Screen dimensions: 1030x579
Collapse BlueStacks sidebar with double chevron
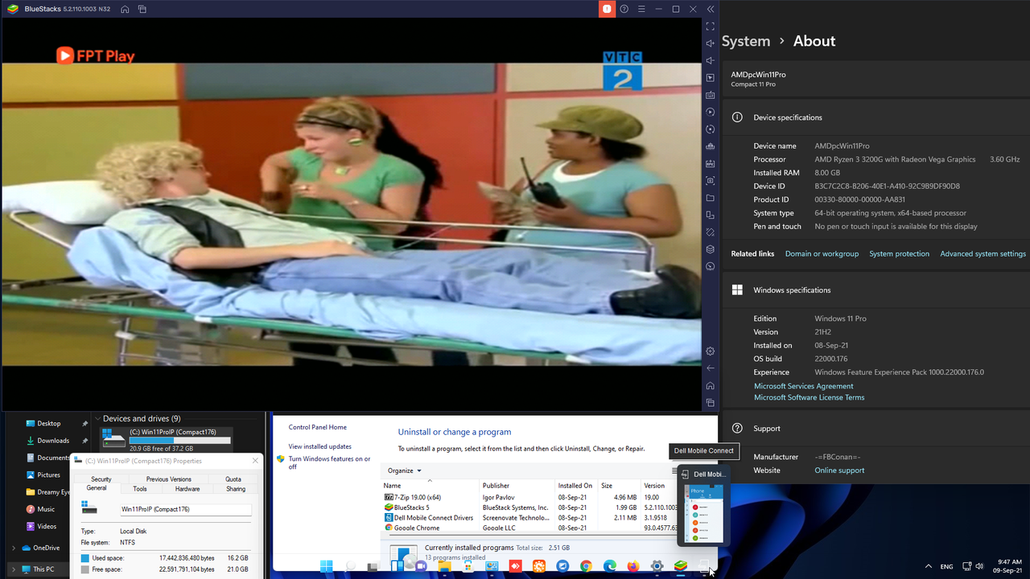[x=711, y=9]
